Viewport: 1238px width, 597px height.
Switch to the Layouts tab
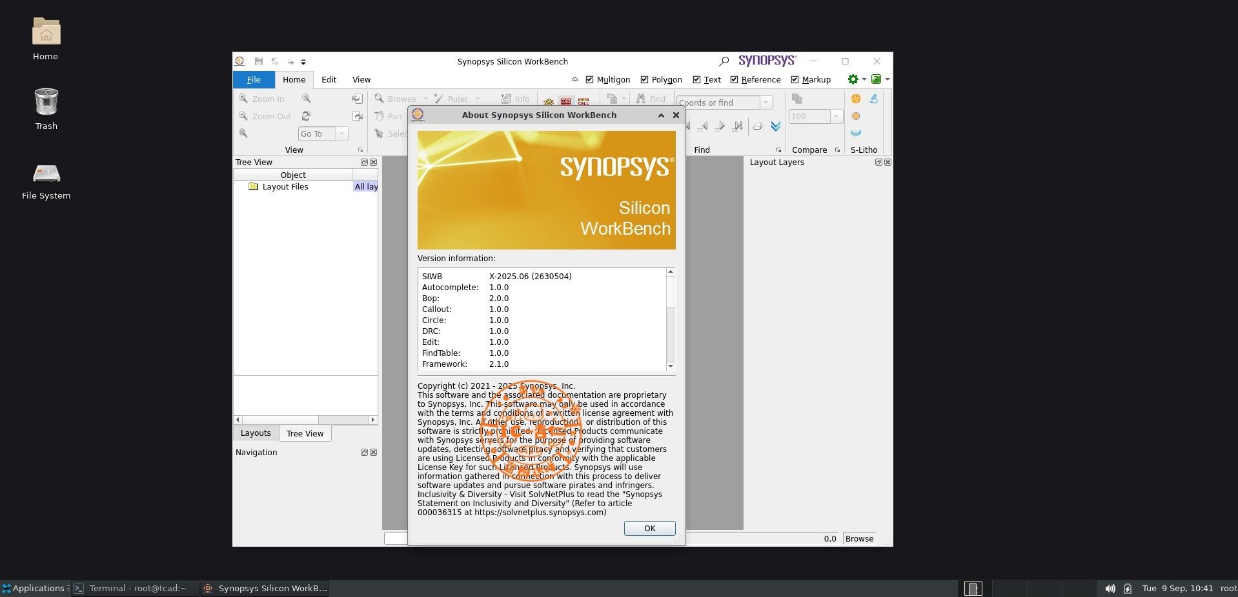(x=256, y=433)
